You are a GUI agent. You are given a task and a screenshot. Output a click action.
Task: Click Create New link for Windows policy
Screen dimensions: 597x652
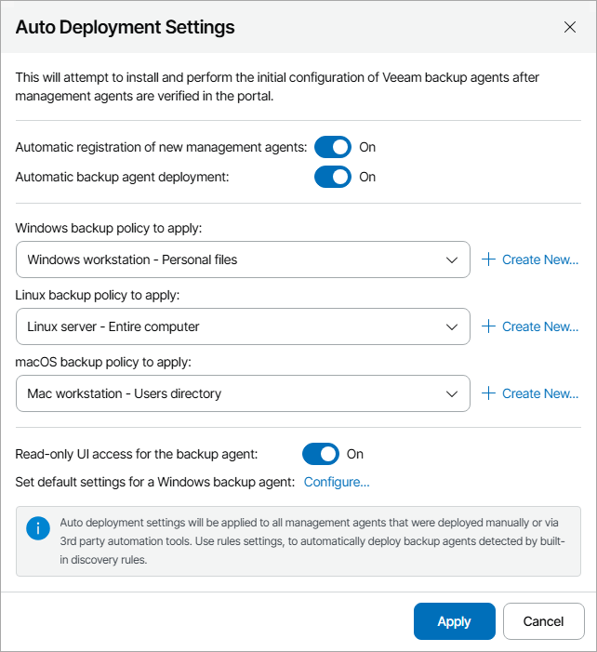click(x=540, y=259)
